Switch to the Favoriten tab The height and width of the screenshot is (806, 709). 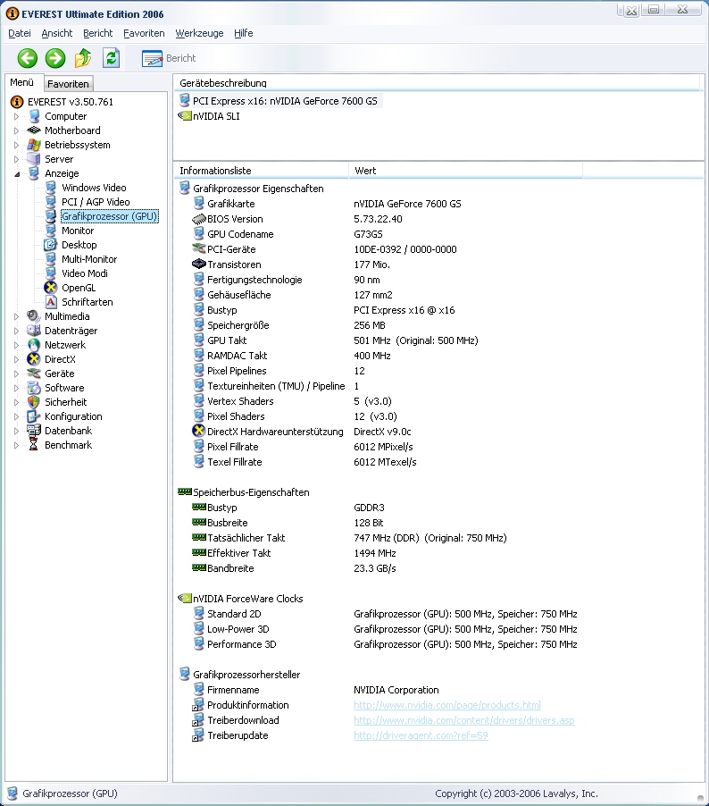68,84
